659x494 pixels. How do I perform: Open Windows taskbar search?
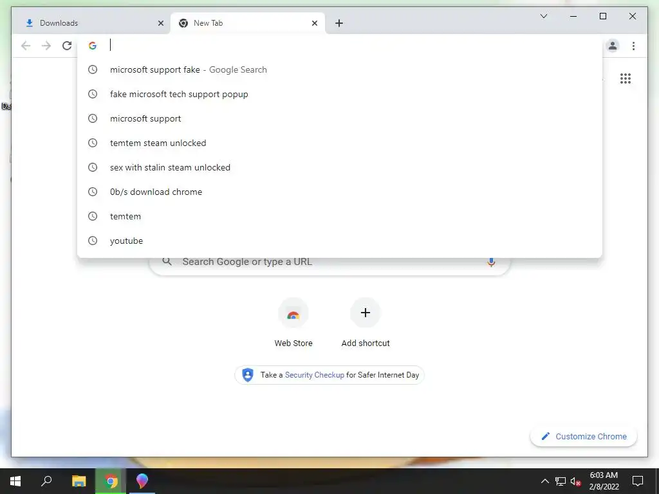46,481
